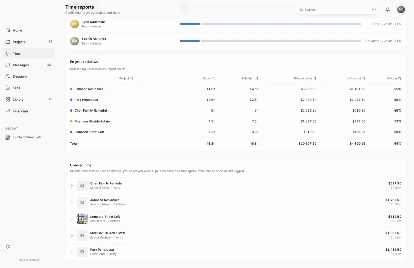This screenshot has height=268, width=414.
Task: Sort table by Billable value column
Action: pos(305,78)
